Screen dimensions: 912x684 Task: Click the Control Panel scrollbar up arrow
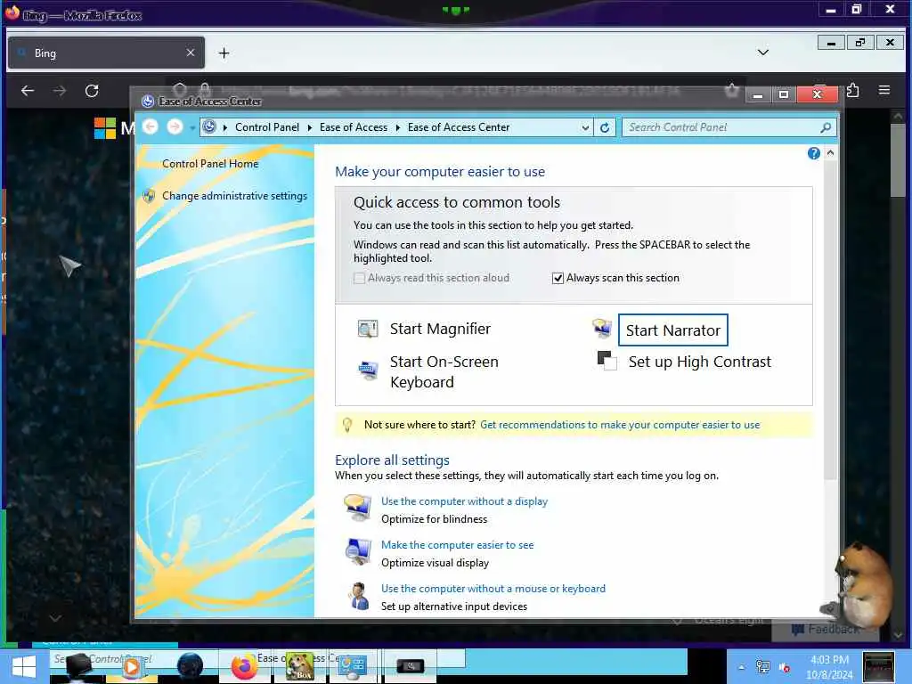831,153
